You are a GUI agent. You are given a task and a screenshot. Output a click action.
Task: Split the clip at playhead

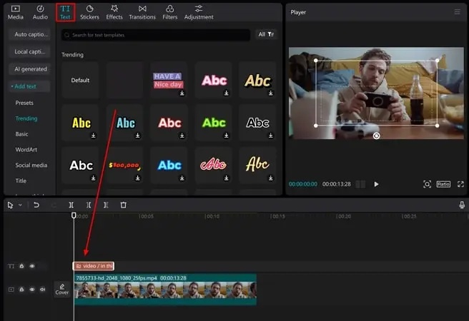[x=71, y=205]
